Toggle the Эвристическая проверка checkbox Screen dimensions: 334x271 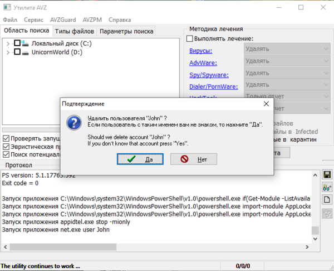pos(6,147)
